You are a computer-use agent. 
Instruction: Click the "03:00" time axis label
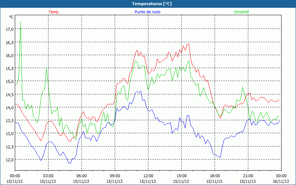48,176
